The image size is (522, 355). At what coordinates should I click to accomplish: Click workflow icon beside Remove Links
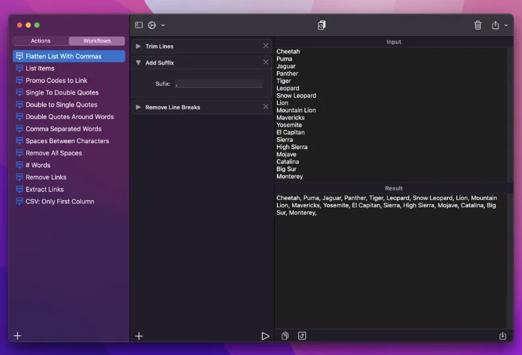(20, 177)
